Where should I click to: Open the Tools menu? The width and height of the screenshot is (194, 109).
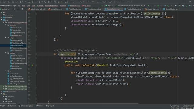pos(50,2)
